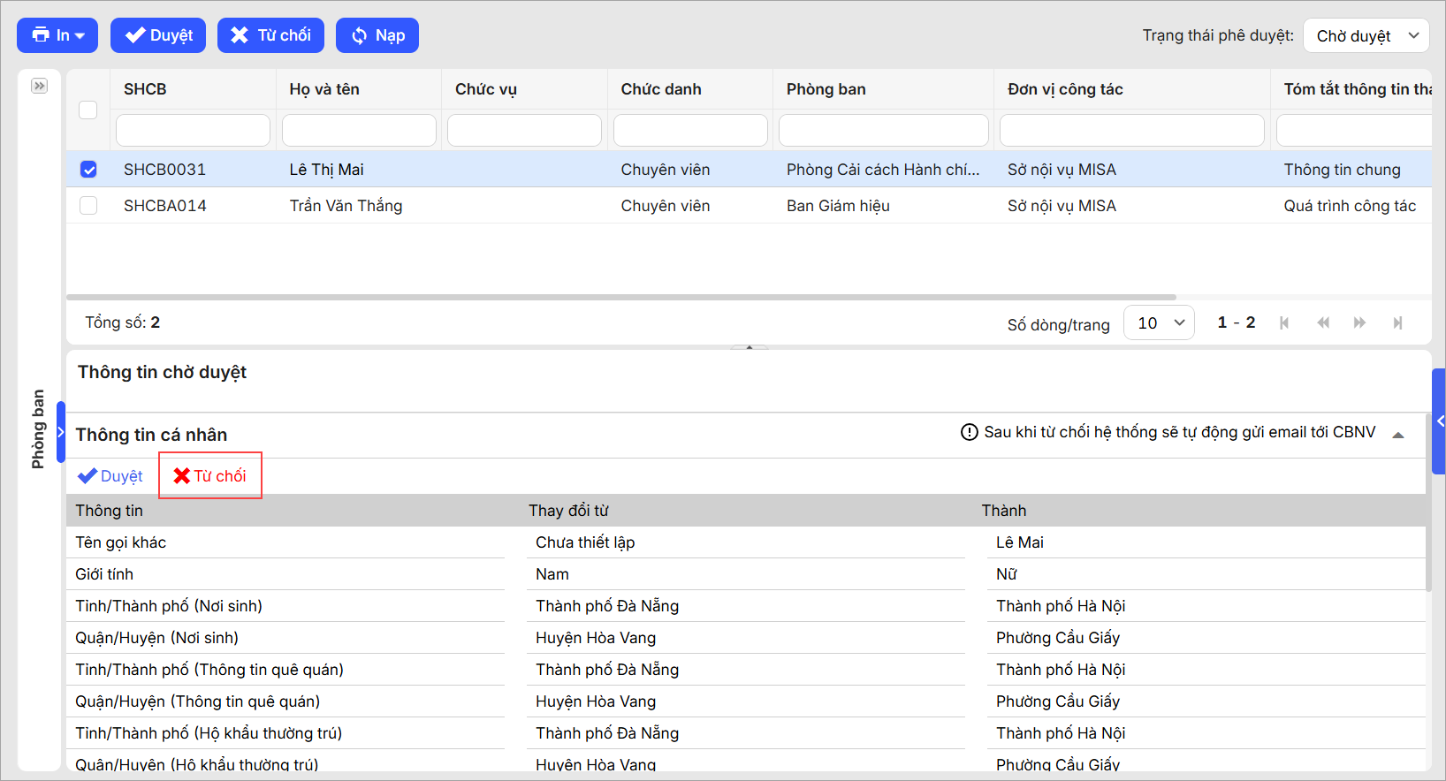Check the row for Trần Văn Thắng

88,206
